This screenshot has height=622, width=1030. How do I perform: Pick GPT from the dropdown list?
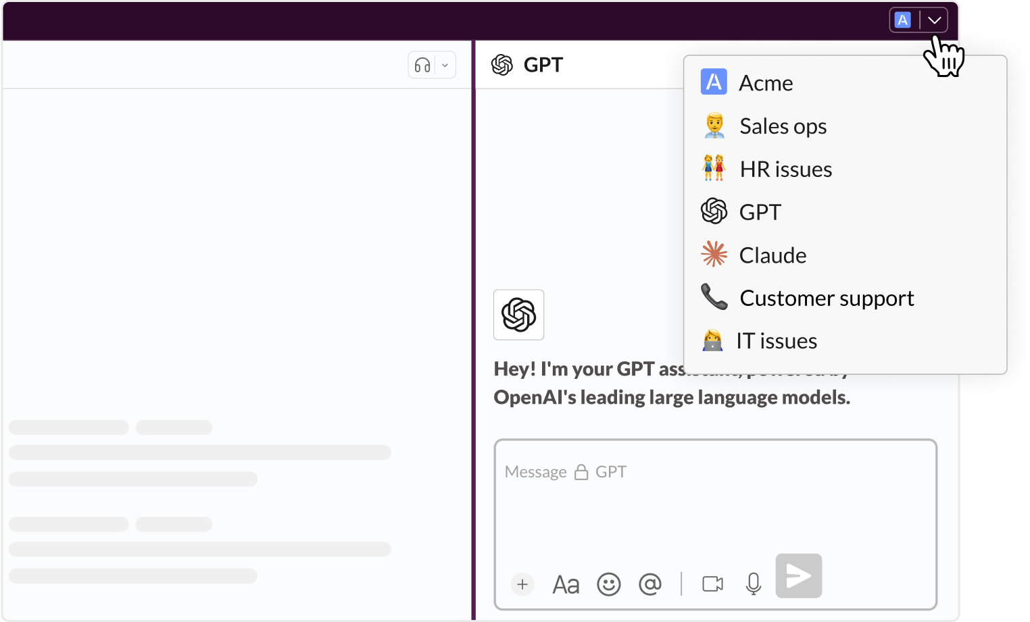(845, 212)
